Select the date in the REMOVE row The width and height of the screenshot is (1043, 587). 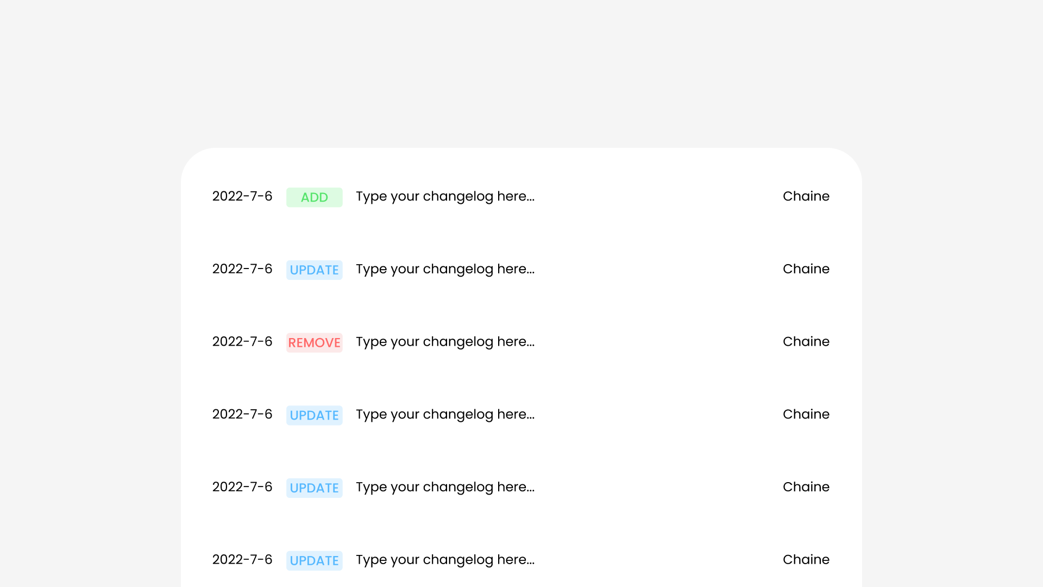point(242,342)
